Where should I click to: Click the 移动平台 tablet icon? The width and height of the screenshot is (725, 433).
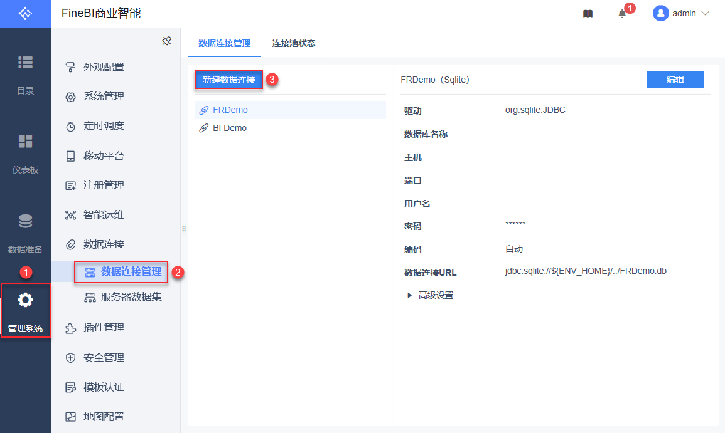(x=70, y=156)
